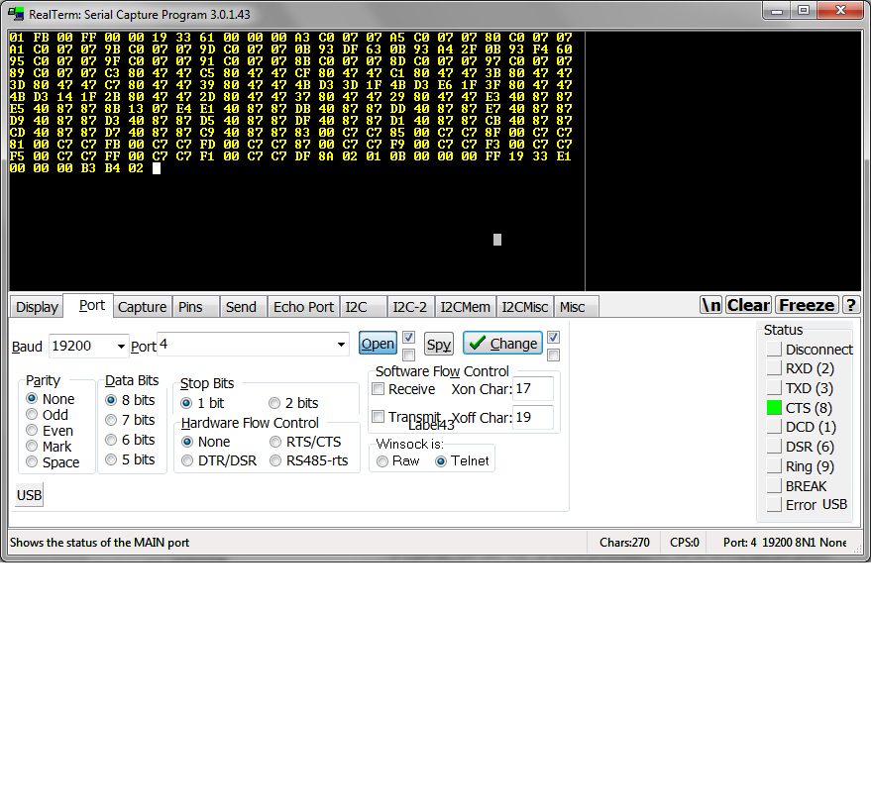The width and height of the screenshot is (871, 812).
Task: Click the Disconnect status indicator
Action: pyautogui.click(x=774, y=350)
